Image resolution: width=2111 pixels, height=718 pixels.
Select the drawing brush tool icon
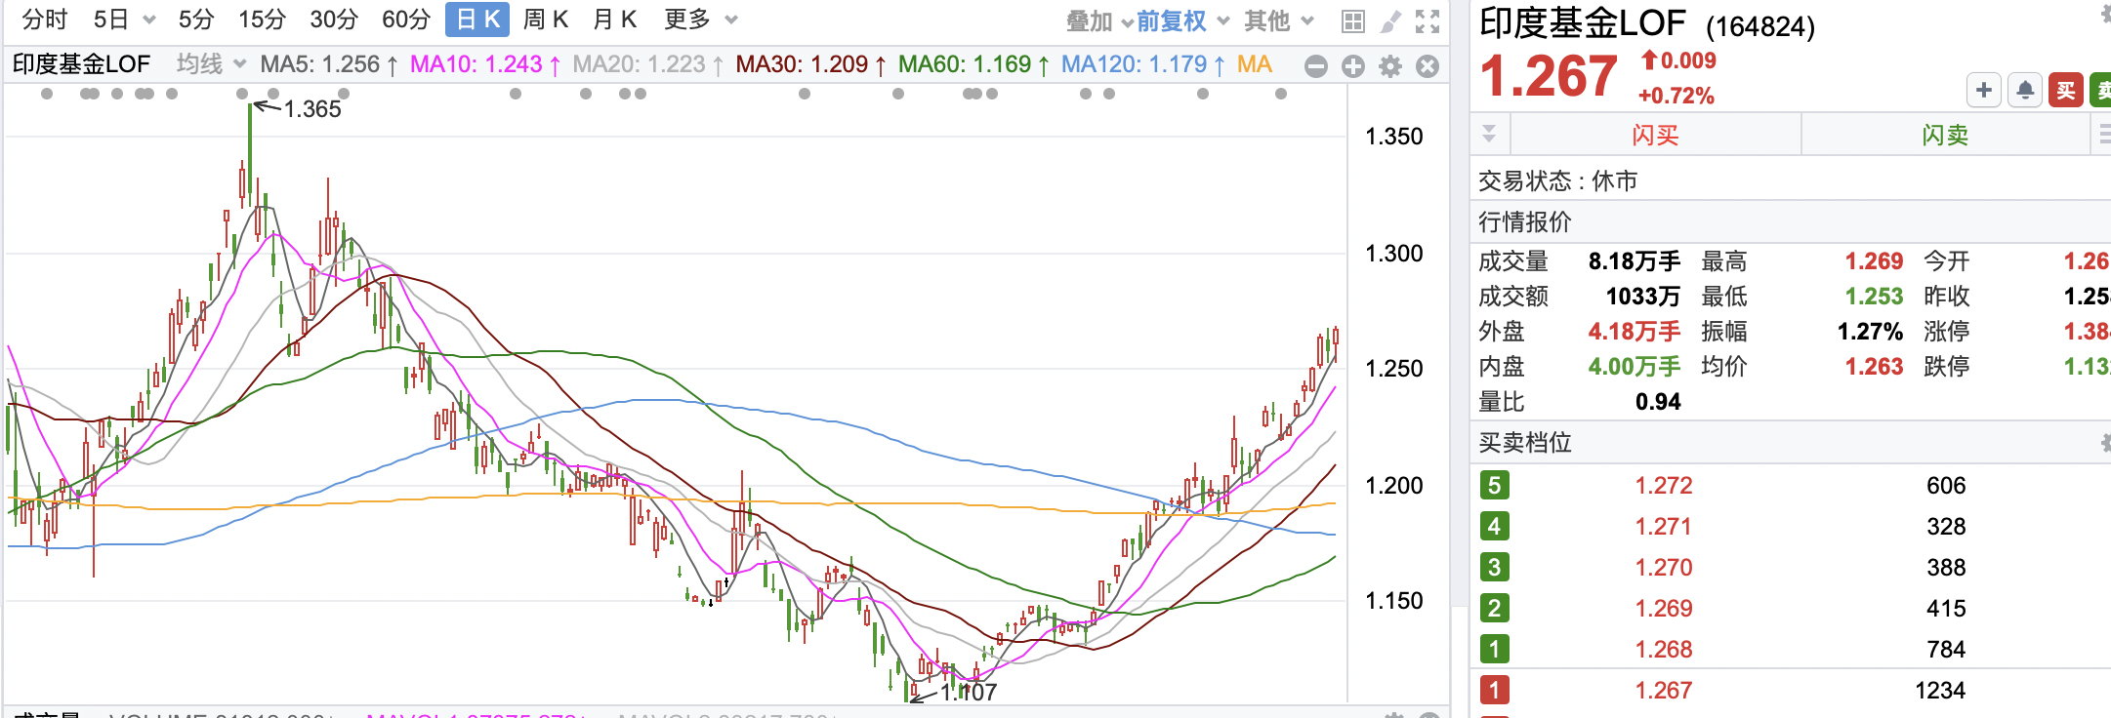click(x=1390, y=21)
